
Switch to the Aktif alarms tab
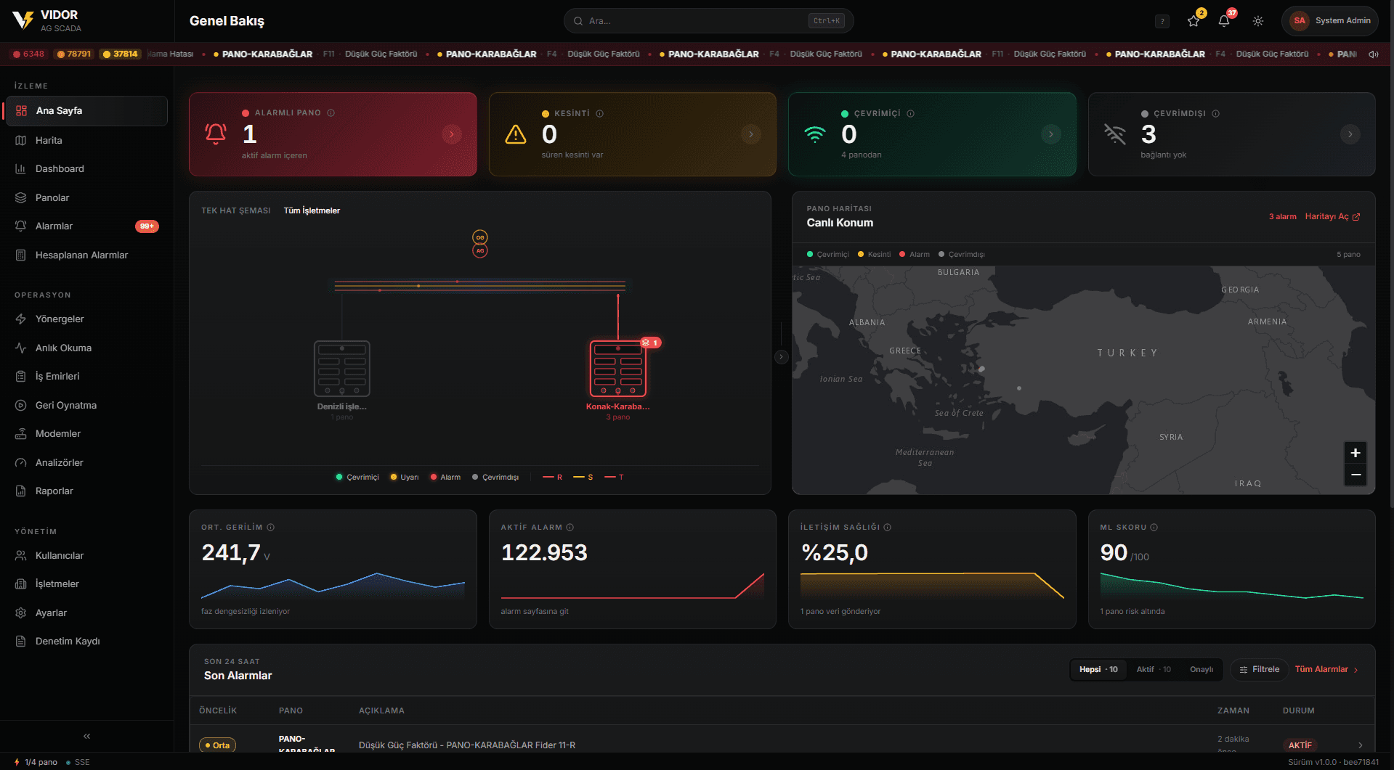pyautogui.click(x=1154, y=669)
